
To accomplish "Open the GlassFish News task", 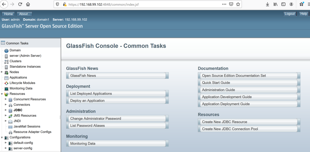I will [x=117, y=76].
